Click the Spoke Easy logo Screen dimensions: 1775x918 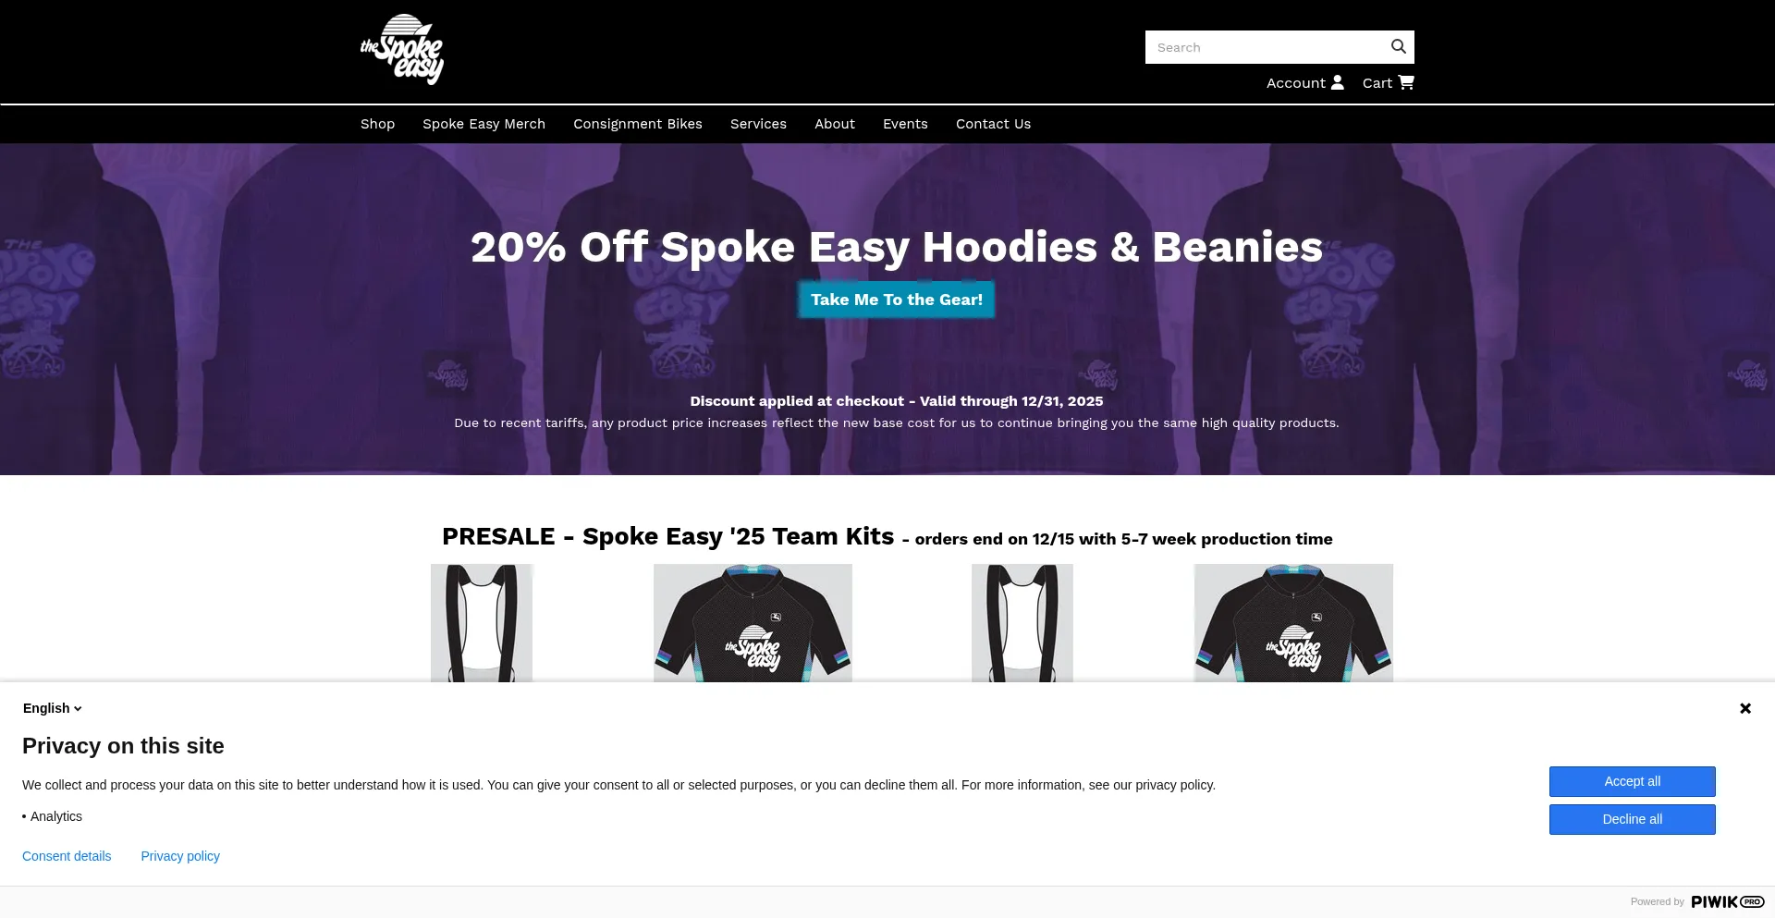402,49
